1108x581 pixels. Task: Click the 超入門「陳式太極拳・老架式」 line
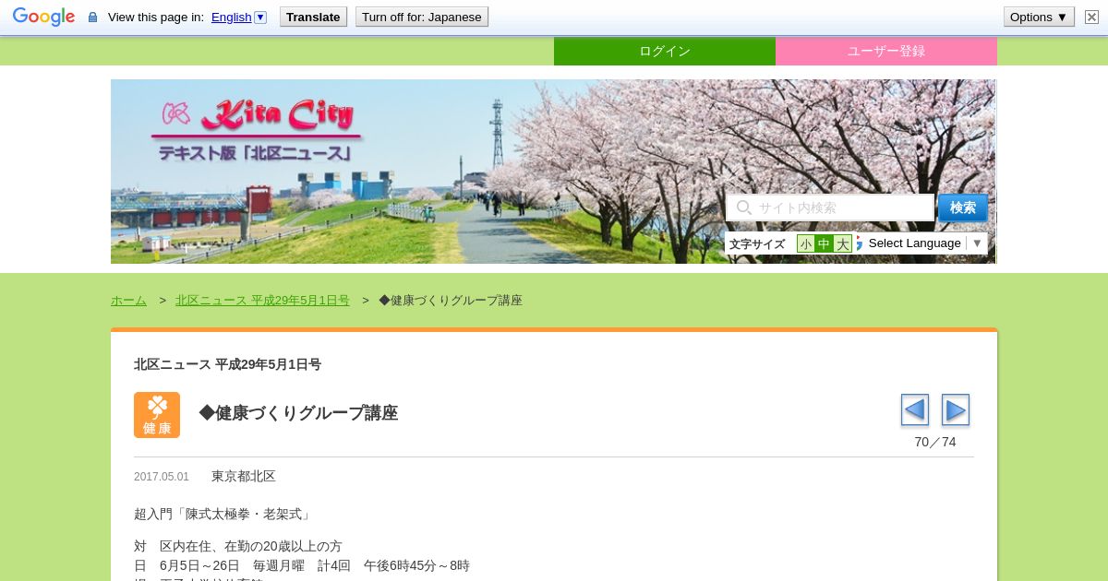(224, 514)
